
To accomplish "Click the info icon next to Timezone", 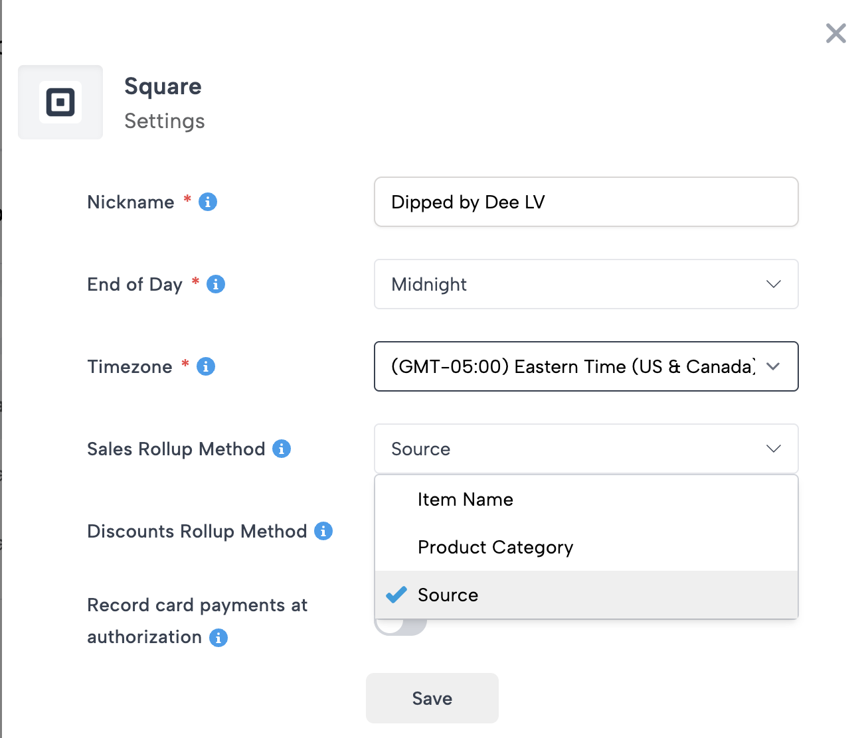I will [x=206, y=366].
